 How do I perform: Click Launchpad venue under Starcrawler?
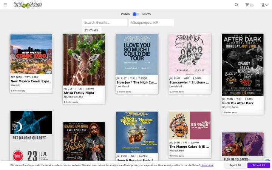point(176,87)
